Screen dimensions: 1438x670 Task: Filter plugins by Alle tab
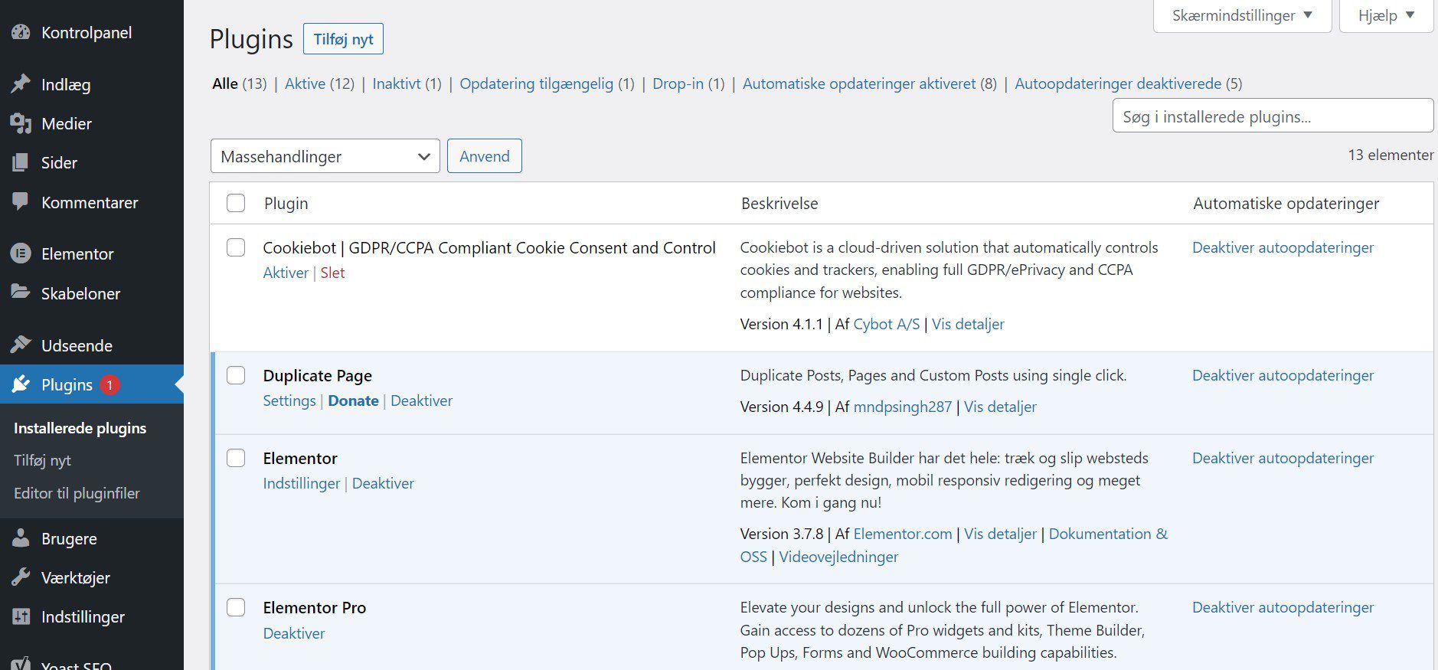click(225, 83)
